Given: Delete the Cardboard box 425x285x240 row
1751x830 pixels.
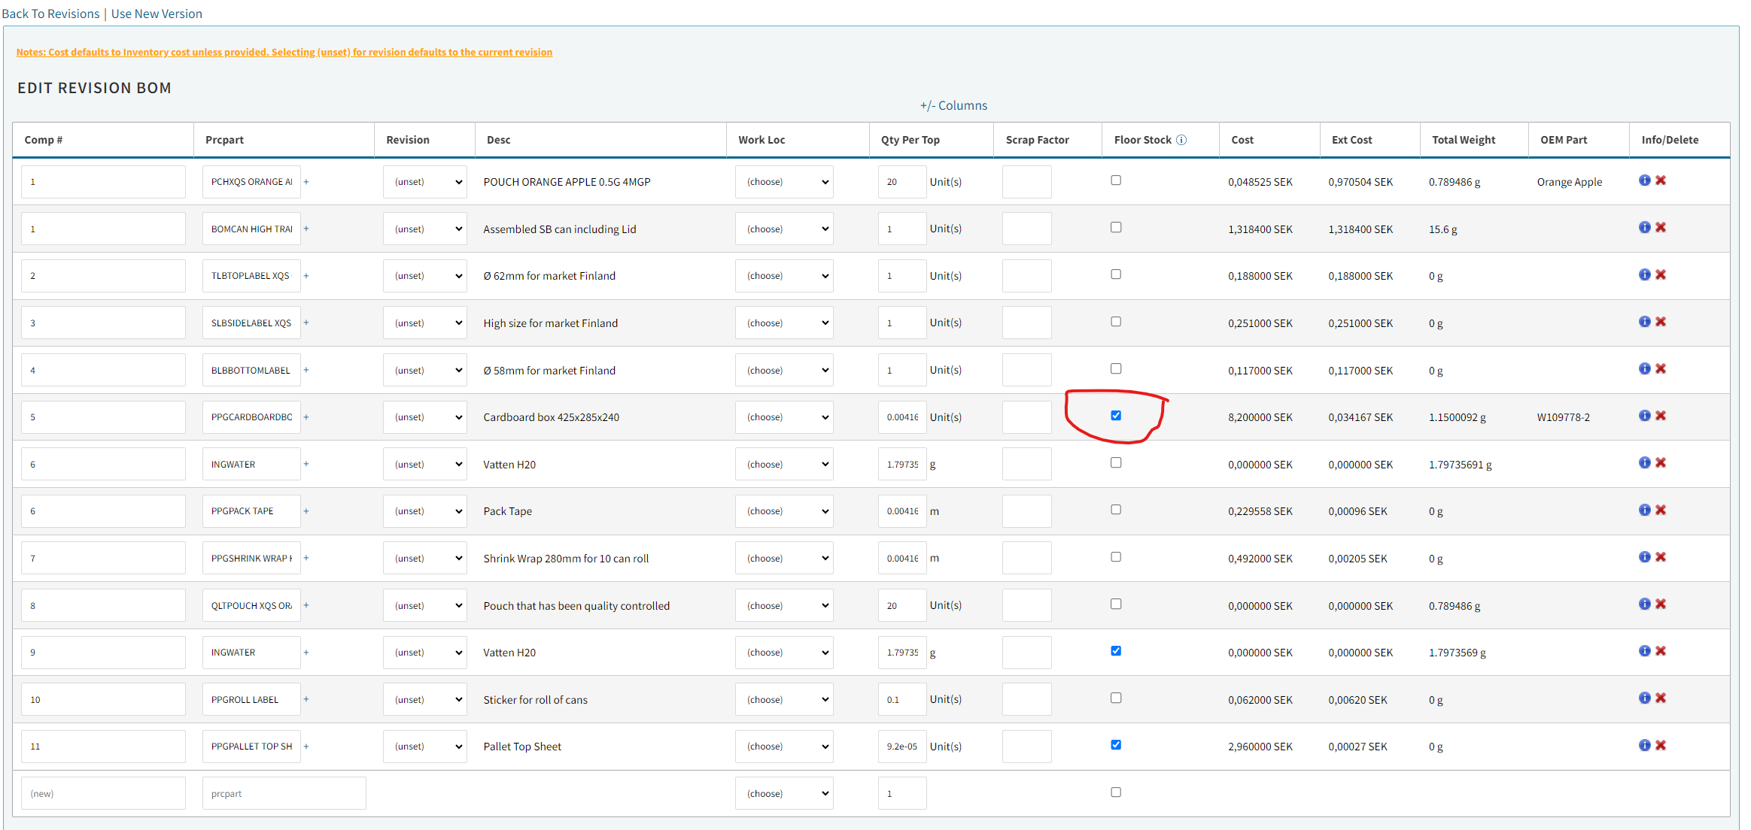Looking at the screenshot, I should pos(1661,416).
